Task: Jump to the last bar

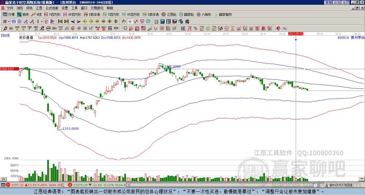Action: click(x=66, y=22)
